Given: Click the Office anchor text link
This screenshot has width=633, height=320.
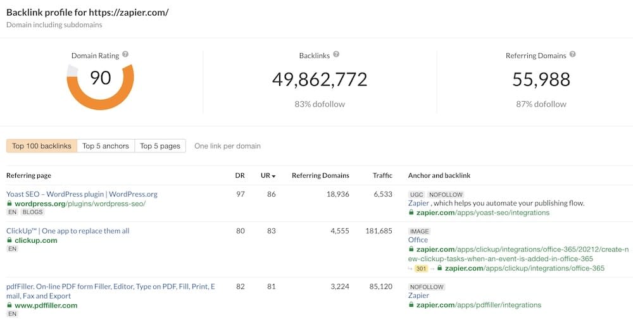Looking at the screenshot, I should (x=418, y=240).
